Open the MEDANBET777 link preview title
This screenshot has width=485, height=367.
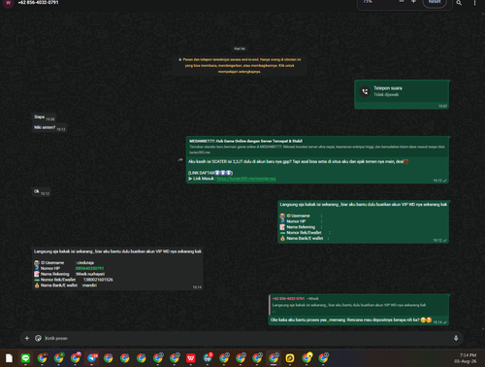click(245, 141)
